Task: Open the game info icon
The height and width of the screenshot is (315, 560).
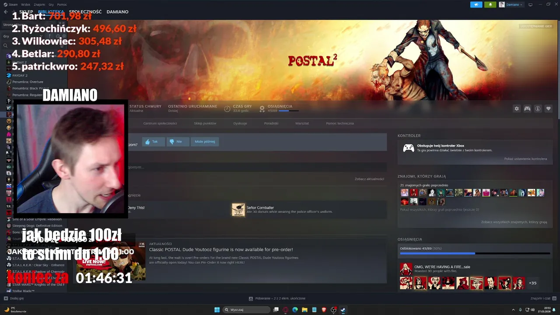Action: click(x=538, y=108)
